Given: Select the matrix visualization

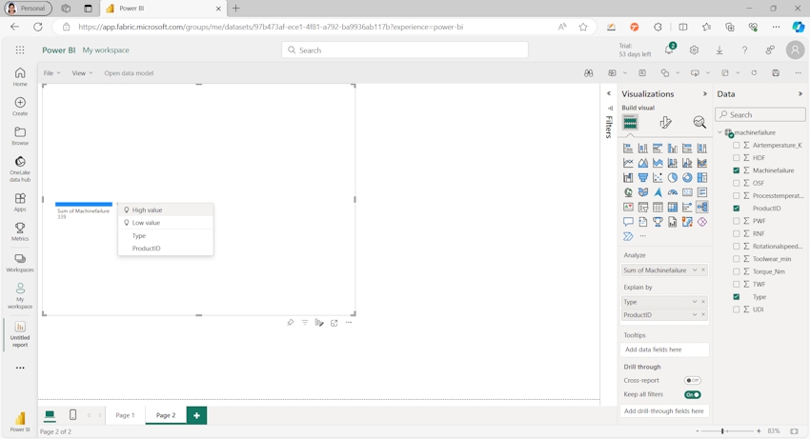Looking at the screenshot, I should [672, 207].
